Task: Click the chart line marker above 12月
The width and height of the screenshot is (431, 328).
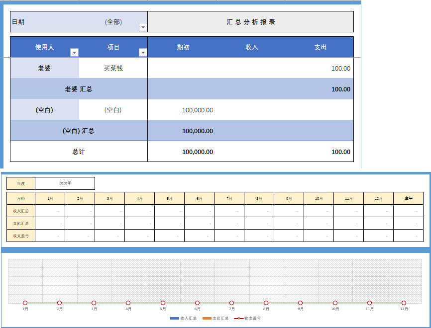Action: click(404, 303)
